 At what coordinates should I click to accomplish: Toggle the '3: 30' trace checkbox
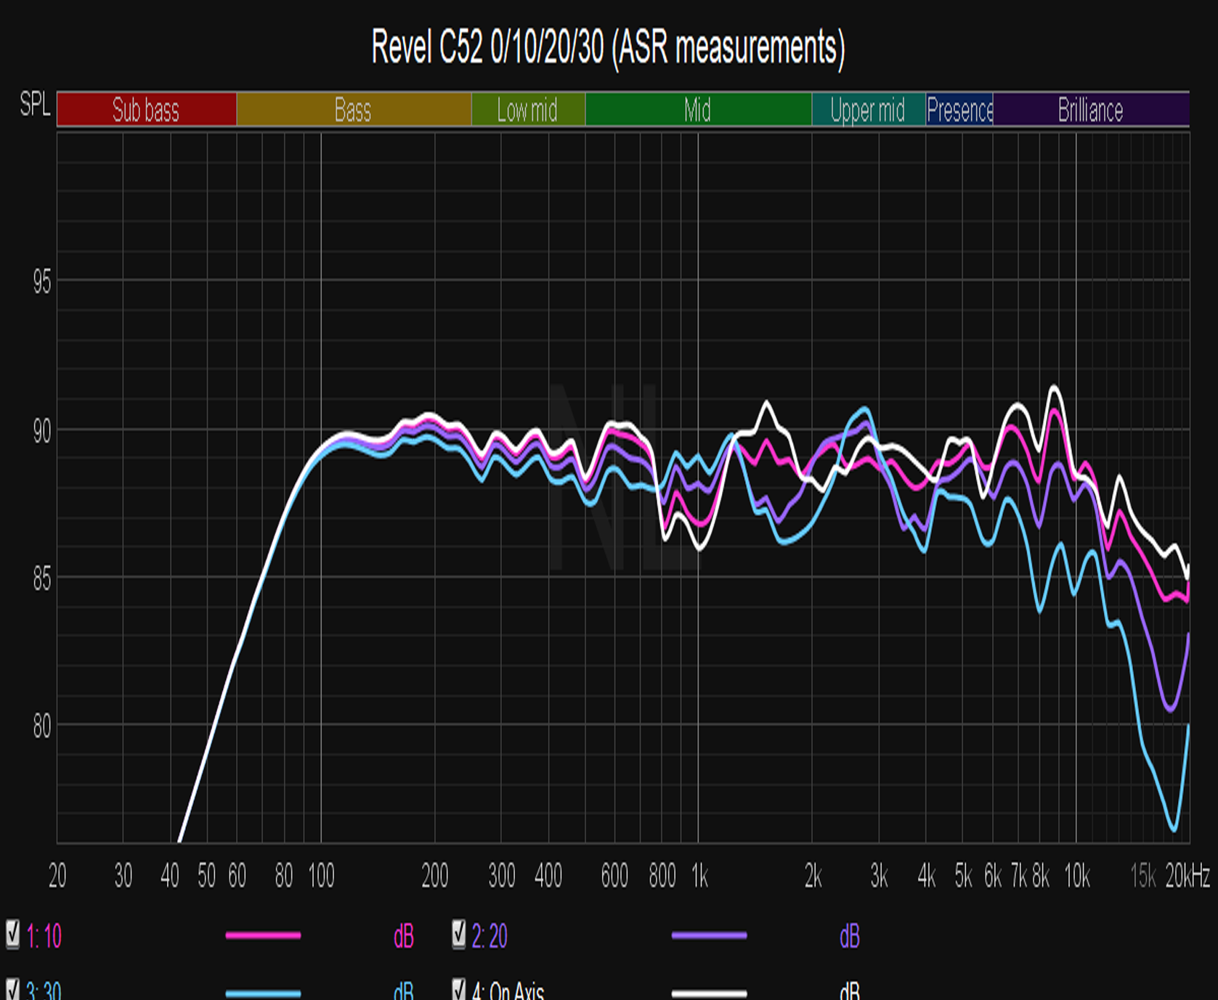pyautogui.click(x=13, y=990)
